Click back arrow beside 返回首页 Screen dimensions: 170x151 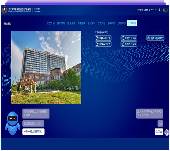point(2,23)
